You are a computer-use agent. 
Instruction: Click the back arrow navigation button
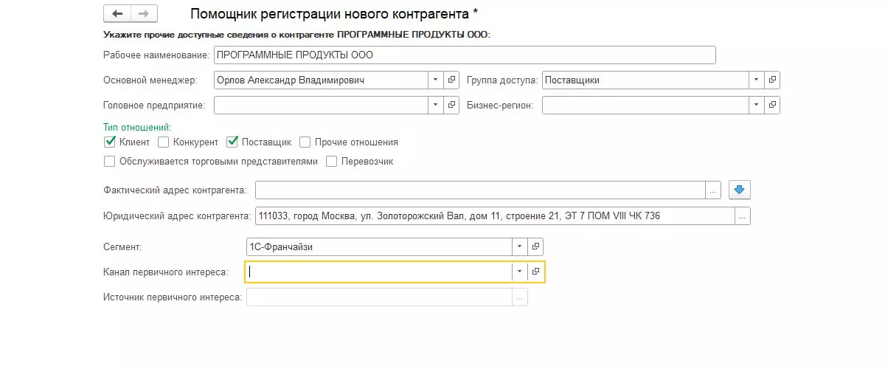[x=117, y=14]
